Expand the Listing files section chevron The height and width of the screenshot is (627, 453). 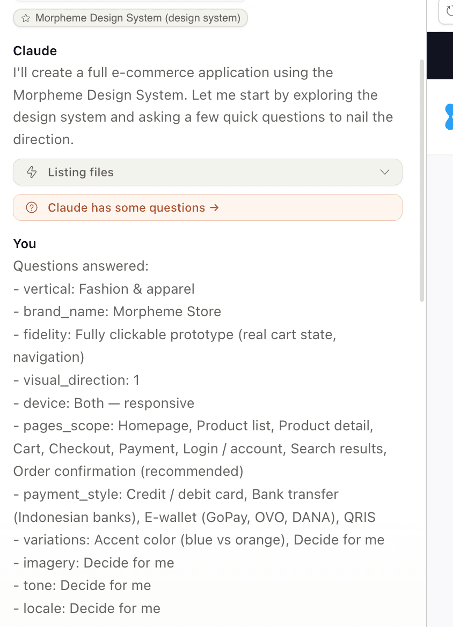pyautogui.click(x=384, y=172)
